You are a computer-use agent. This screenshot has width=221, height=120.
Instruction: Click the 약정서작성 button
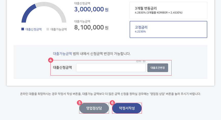(127, 108)
